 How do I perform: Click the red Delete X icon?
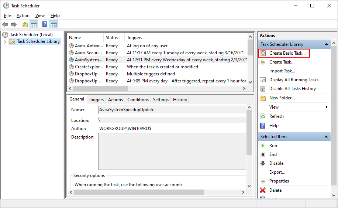click(x=263, y=190)
